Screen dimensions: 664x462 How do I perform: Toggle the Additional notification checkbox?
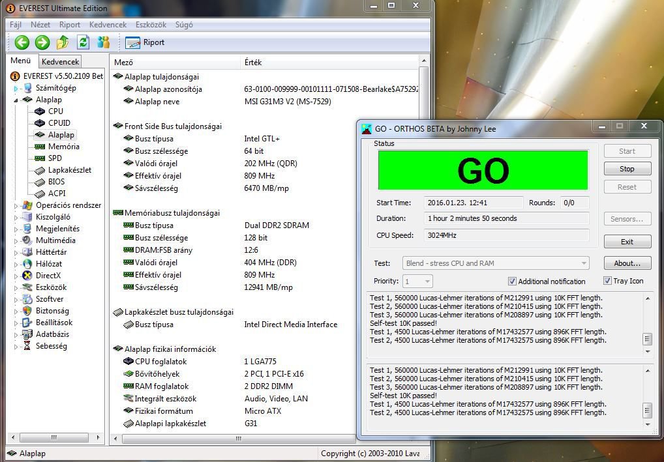point(512,282)
